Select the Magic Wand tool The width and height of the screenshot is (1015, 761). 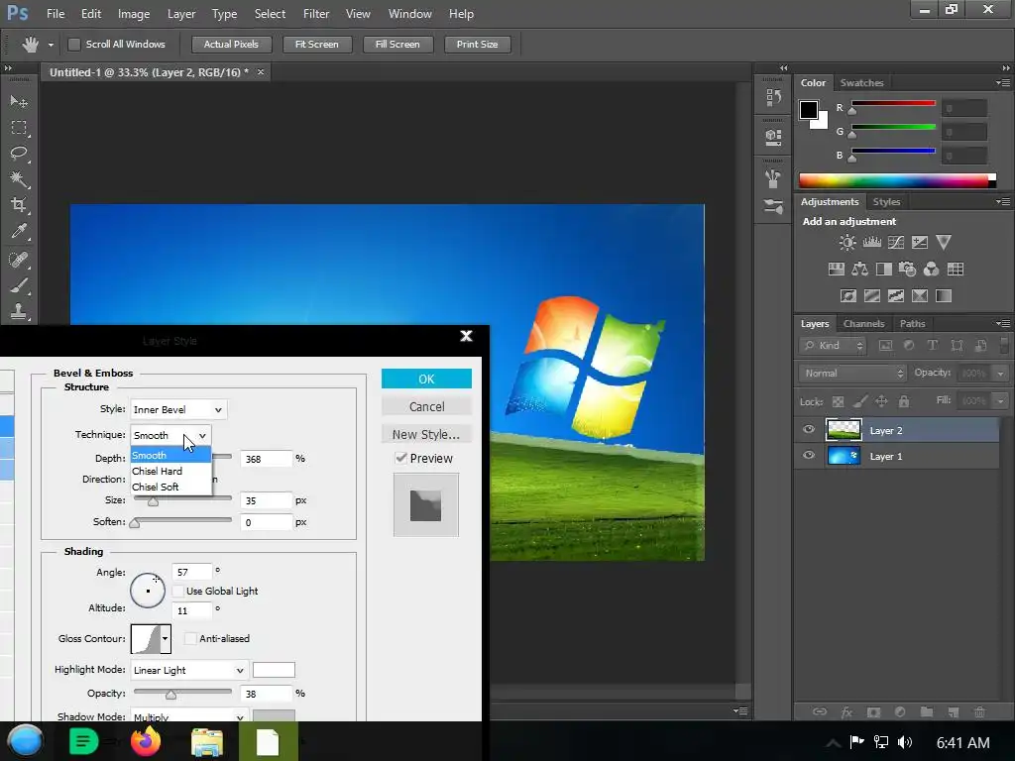(x=19, y=179)
